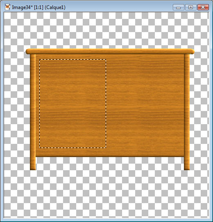
Task: Click the Image34 document icon in title bar
Action: [x=7, y=7]
